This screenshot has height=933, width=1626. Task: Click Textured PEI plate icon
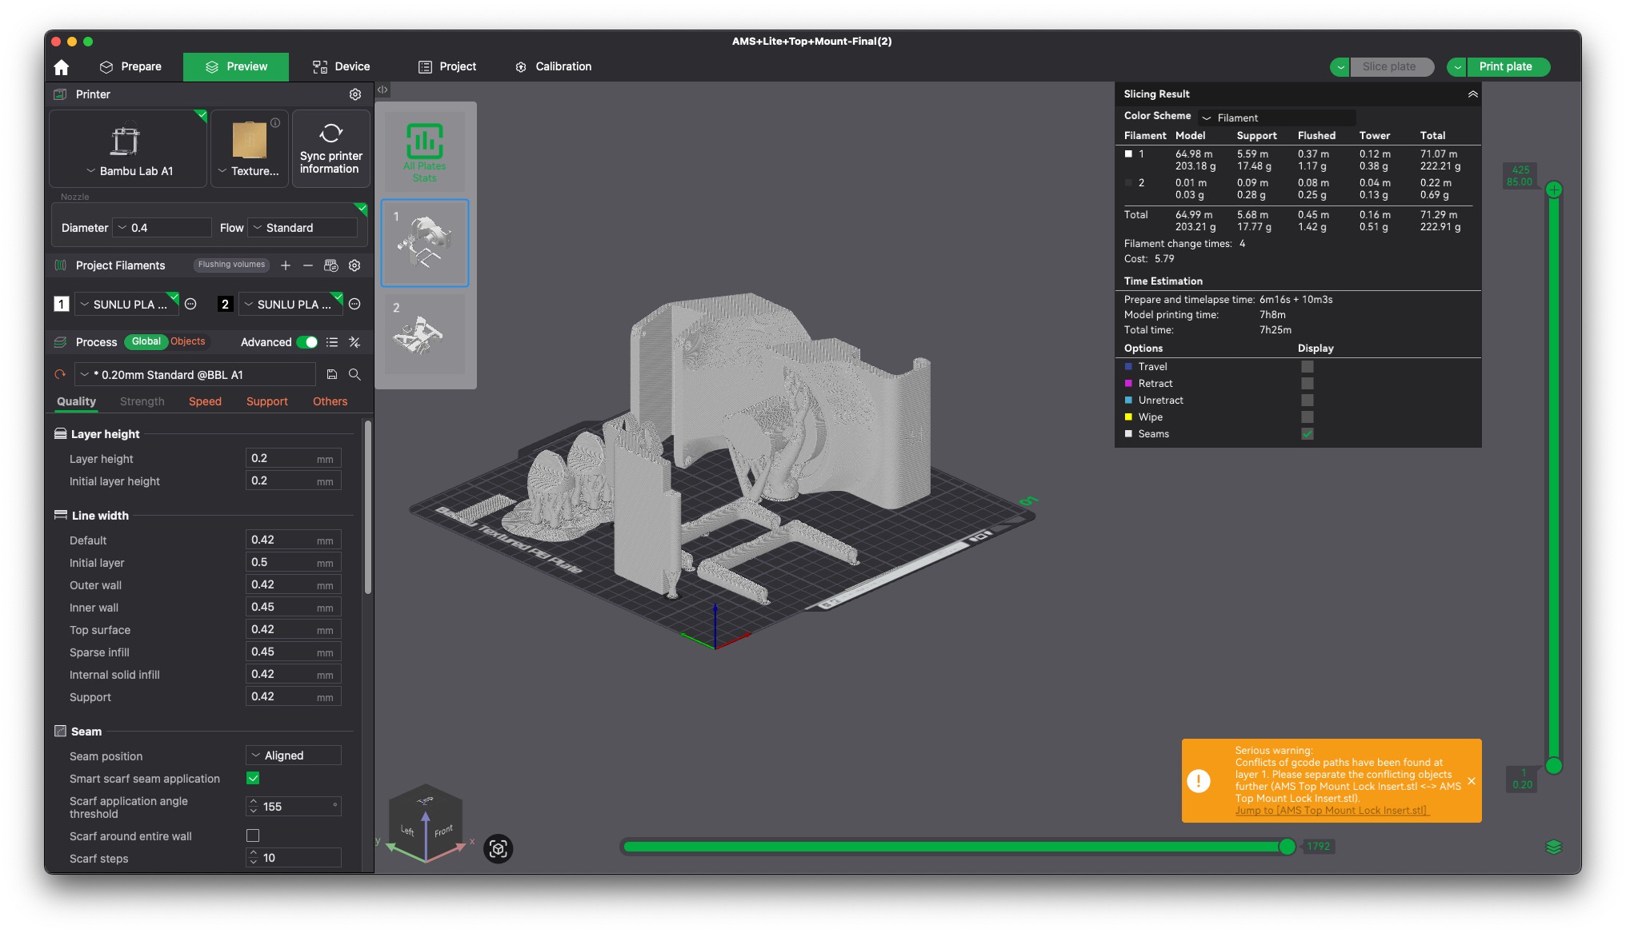pyautogui.click(x=249, y=140)
